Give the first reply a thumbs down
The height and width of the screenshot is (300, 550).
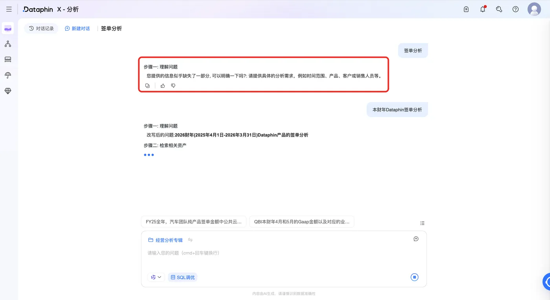click(173, 86)
